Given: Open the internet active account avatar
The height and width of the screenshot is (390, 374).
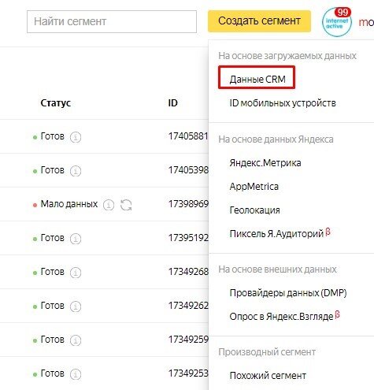Looking at the screenshot, I should [337, 22].
